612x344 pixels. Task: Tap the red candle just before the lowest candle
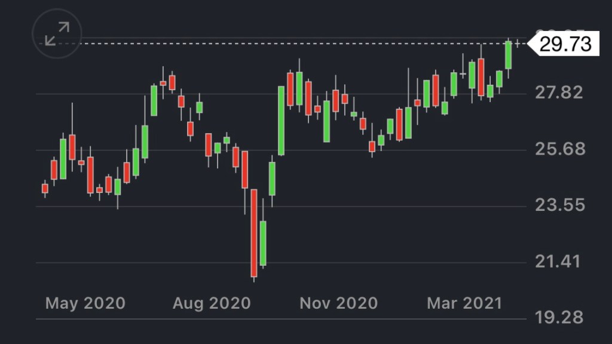click(244, 170)
